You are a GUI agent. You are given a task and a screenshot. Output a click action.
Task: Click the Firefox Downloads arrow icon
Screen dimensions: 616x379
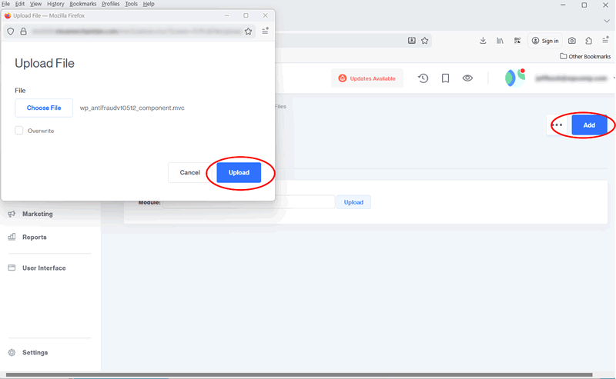coord(483,41)
